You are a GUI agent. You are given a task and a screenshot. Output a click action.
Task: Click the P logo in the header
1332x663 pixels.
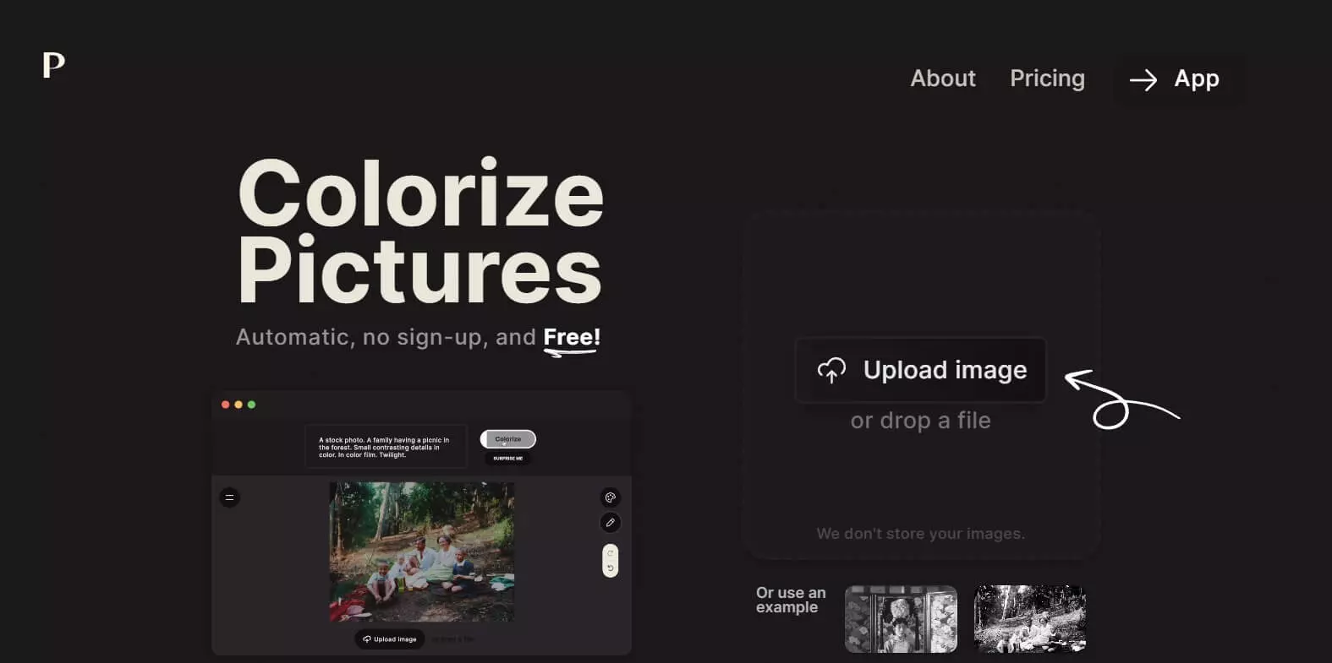[x=53, y=65]
